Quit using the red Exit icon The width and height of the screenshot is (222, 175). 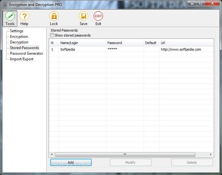point(98,18)
